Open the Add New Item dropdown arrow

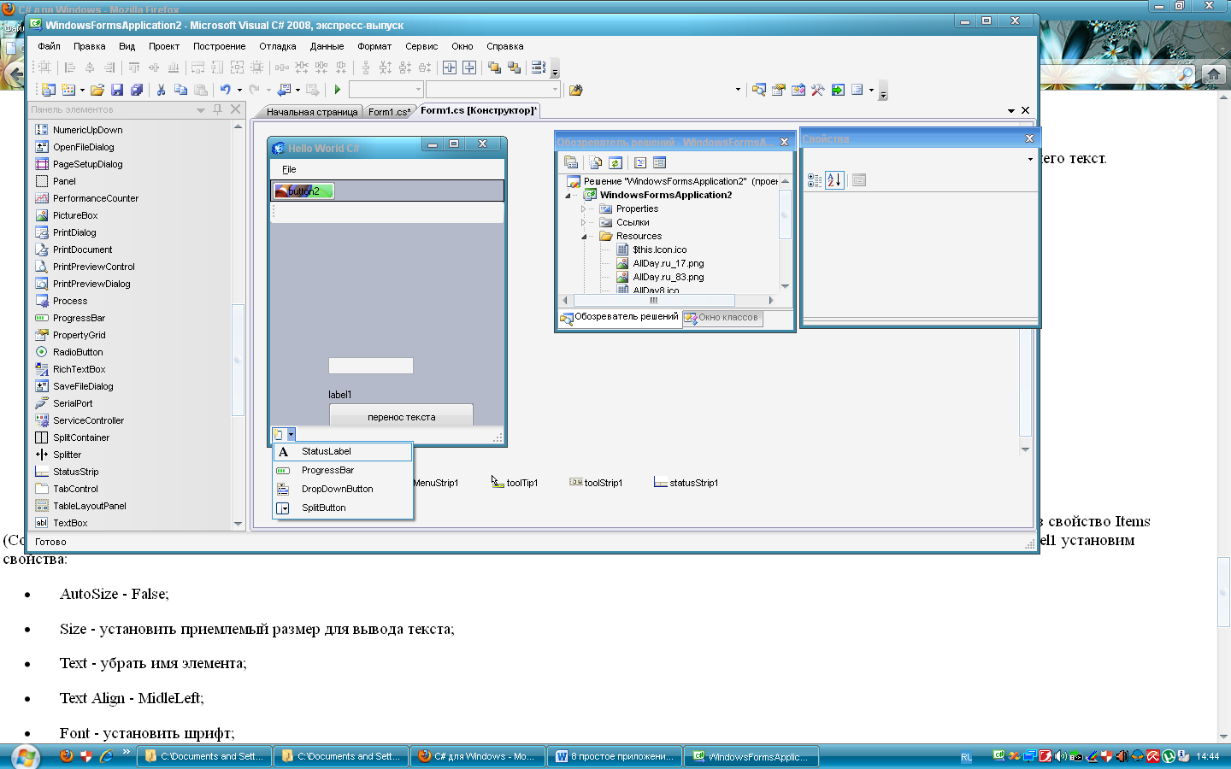tap(82, 90)
